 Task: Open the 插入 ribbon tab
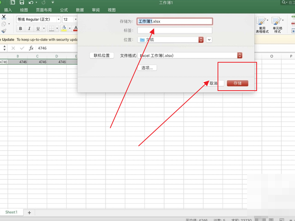[x=8, y=10]
